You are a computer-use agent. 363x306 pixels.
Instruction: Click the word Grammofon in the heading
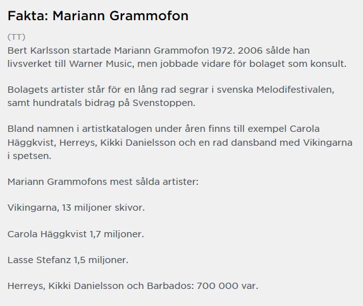coord(149,16)
